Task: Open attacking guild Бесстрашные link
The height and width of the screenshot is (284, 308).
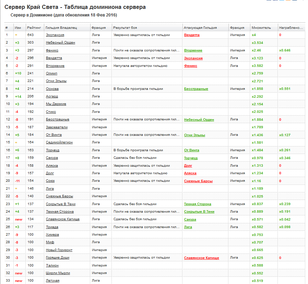Action: pyautogui.click(x=196, y=89)
